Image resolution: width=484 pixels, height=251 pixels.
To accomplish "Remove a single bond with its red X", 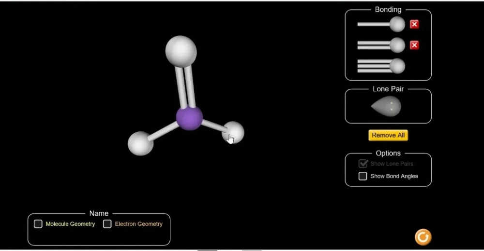I will [414, 24].
